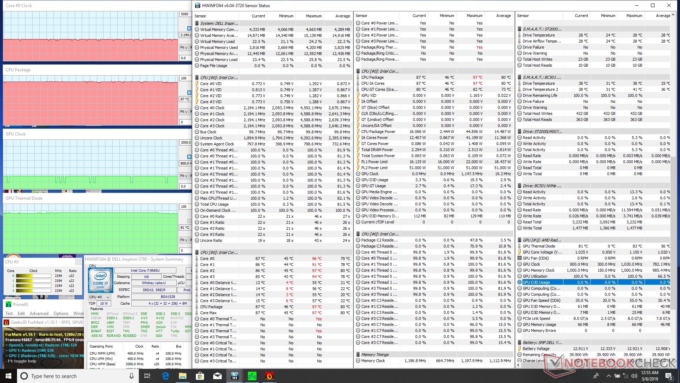Click the Prime95 application icon in title bar
This screenshot has height=383, width=680.
(x=8, y=304)
